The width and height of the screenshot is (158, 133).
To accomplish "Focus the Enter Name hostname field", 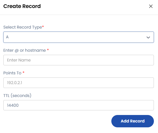I will [x=78, y=60].
